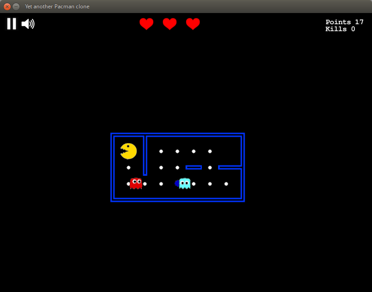Click the red ghost
This screenshot has height=292, width=372.
click(x=136, y=183)
